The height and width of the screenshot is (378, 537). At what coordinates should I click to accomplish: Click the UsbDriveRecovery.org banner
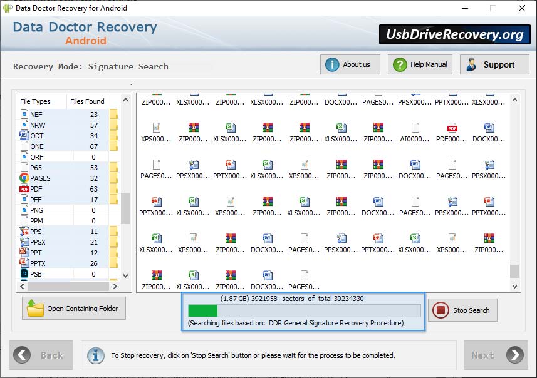454,34
